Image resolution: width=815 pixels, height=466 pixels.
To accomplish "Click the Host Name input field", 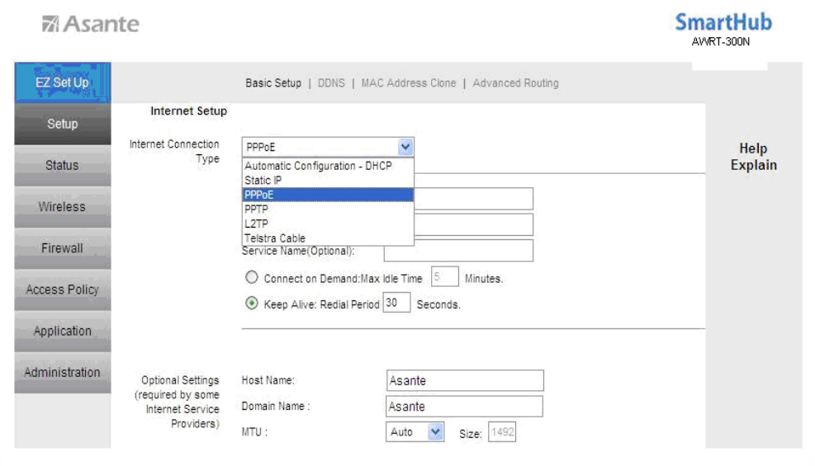I will pos(465,380).
